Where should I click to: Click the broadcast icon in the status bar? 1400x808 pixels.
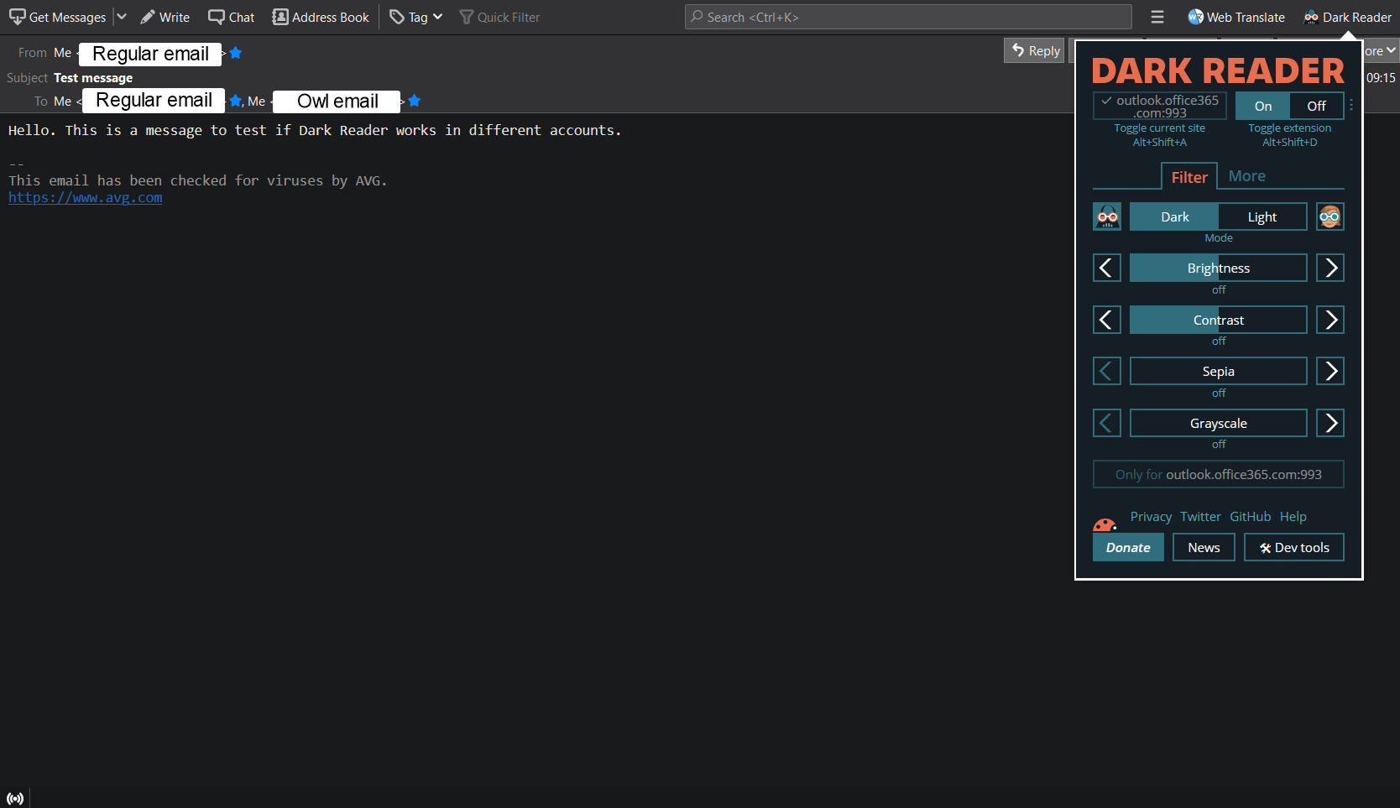pos(14,797)
